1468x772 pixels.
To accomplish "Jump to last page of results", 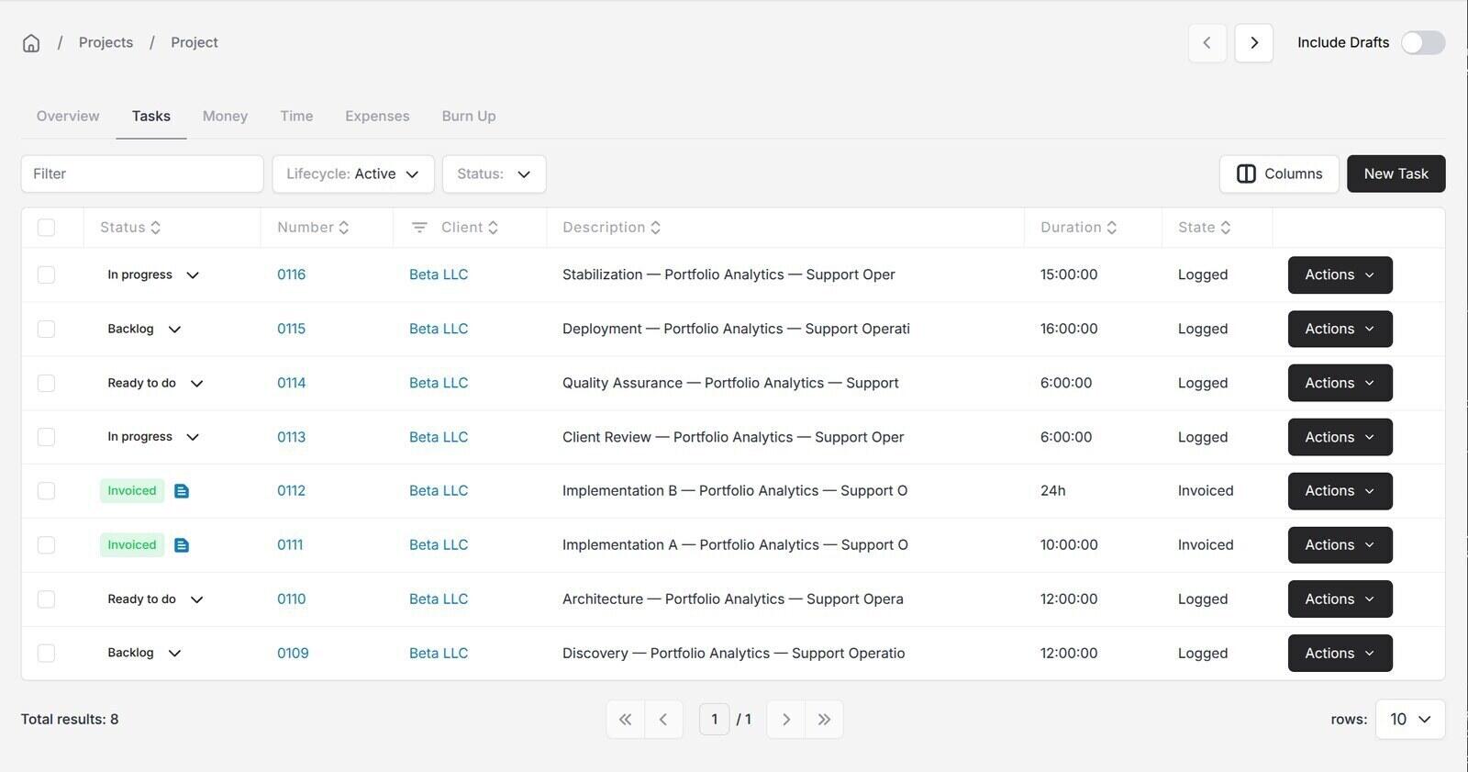I will (824, 720).
